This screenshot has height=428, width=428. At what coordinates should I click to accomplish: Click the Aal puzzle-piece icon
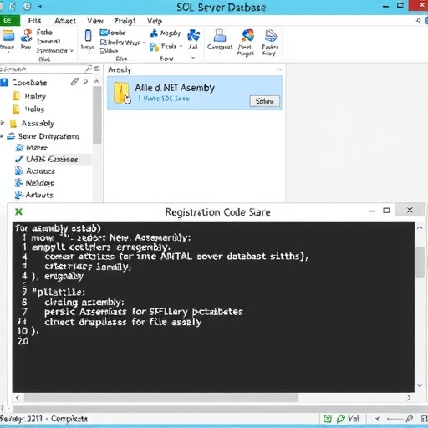[193, 36]
